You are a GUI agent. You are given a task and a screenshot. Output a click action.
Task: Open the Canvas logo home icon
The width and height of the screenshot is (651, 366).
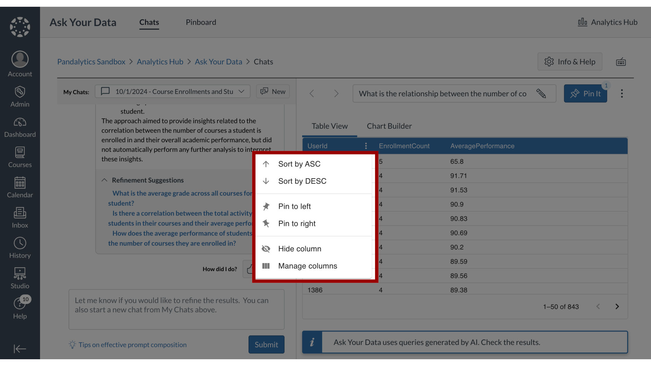20,27
